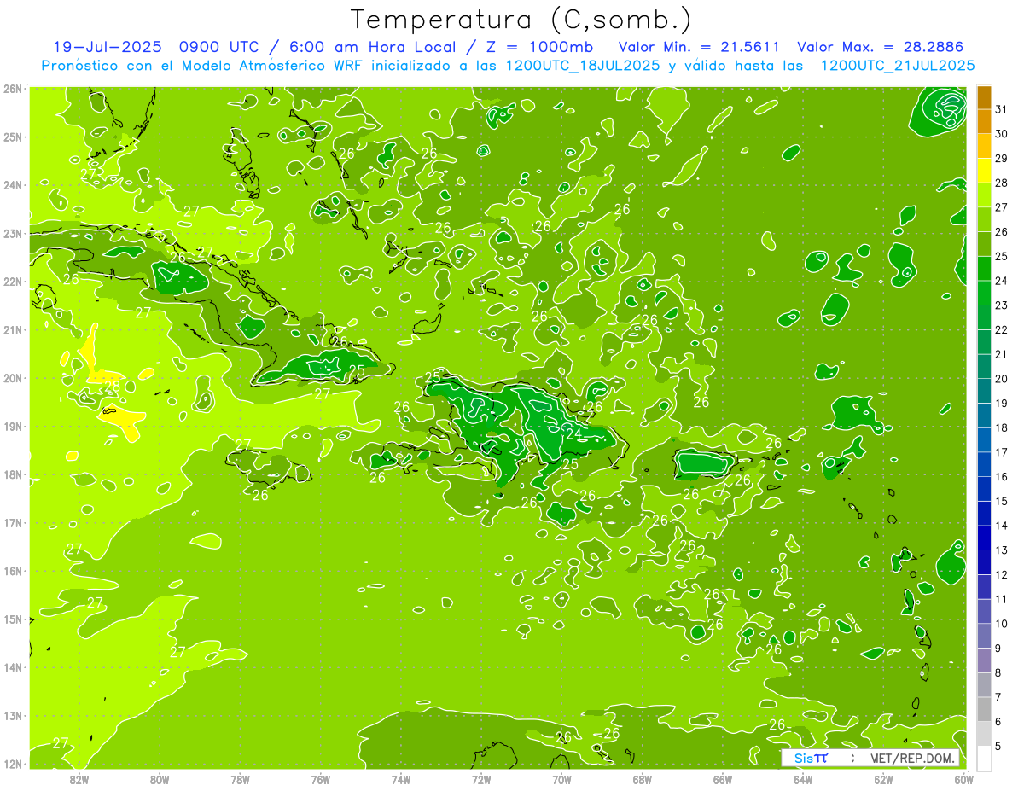1024x791 pixels.
Task: Click the '26N' latitude axis label
Action: (13, 89)
